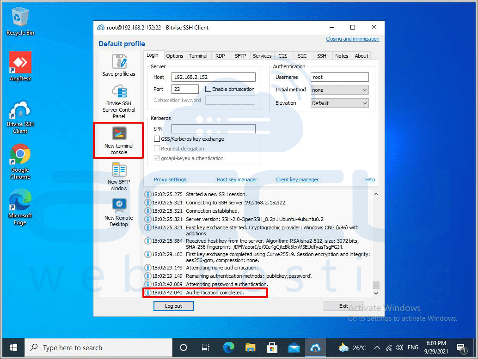This screenshot has height=359, width=478.
Task: Select Bitvise SSH Client desktop shortcut
Action: (20, 117)
